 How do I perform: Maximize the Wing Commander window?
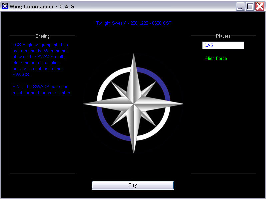[x=250, y=6]
